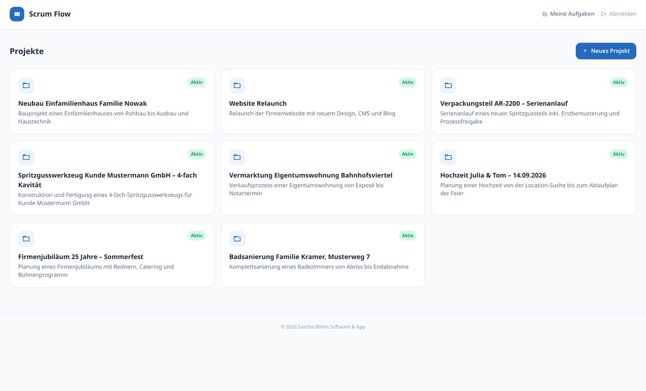Open the Website Relaunch project title
Screen dimensions: 646x391
pyautogui.click(x=258, y=103)
